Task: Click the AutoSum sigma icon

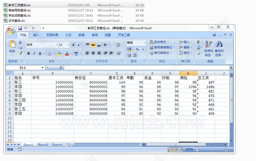Action: pos(198,42)
